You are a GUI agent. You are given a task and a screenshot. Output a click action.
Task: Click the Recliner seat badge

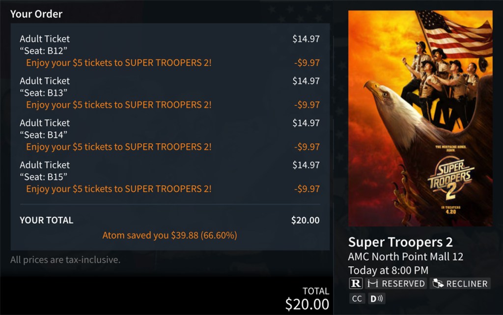(460, 284)
